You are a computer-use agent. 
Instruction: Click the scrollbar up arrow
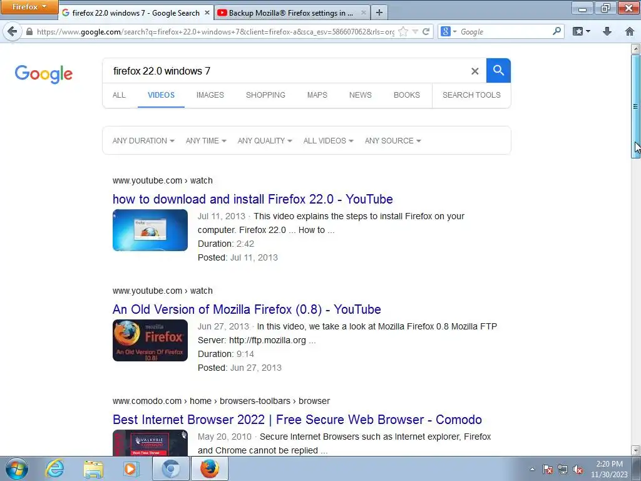coord(636,49)
